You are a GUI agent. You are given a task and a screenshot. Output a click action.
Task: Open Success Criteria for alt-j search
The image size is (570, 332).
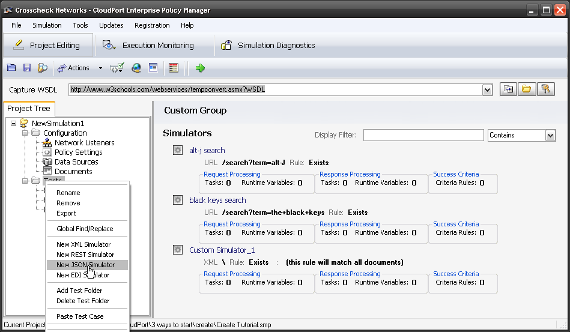(x=456, y=174)
